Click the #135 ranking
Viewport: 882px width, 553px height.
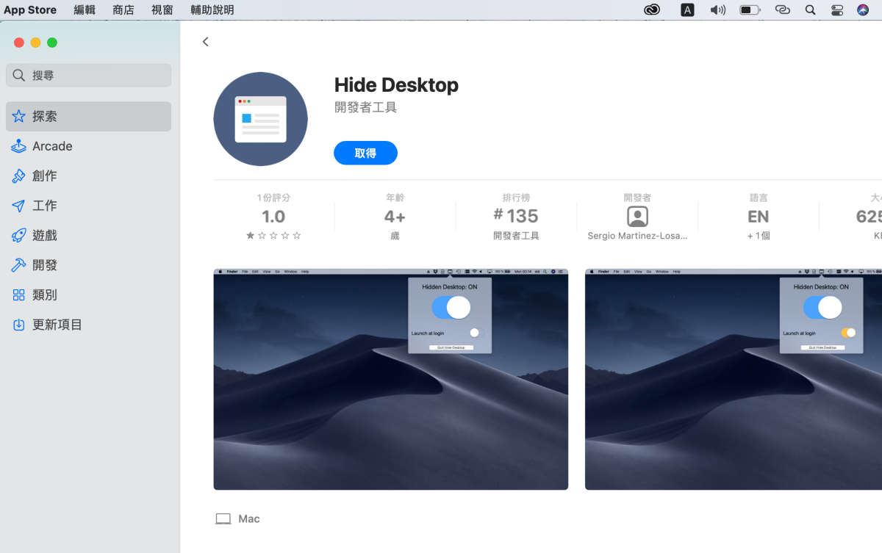tap(516, 216)
